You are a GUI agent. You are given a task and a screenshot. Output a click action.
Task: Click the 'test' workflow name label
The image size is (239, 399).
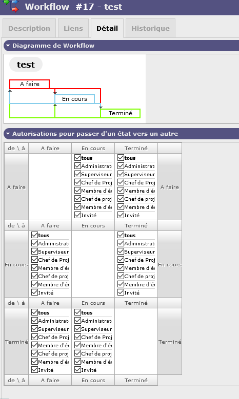pyautogui.click(x=26, y=65)
